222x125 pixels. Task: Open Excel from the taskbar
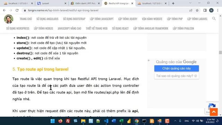[x=121, y=121]
